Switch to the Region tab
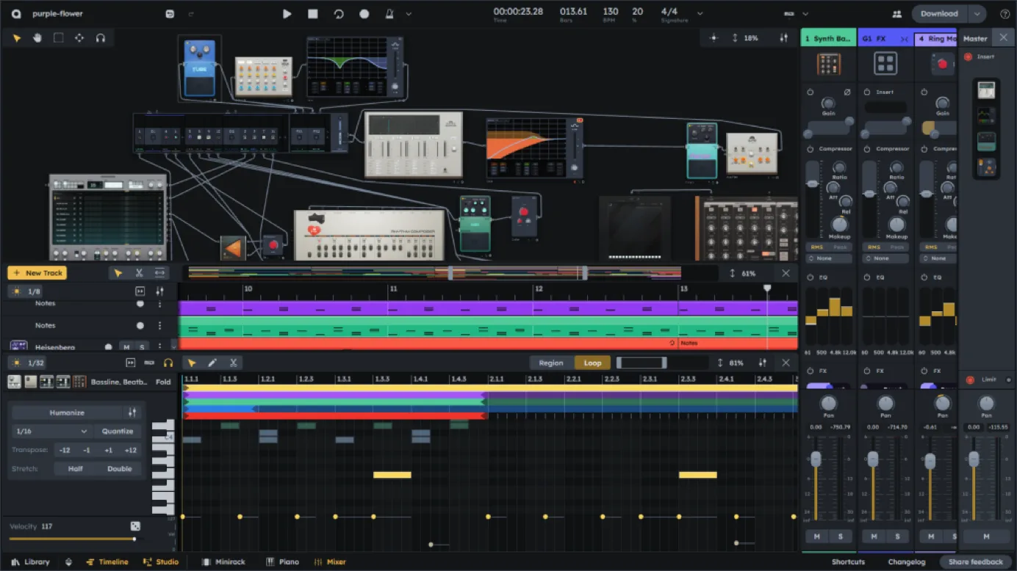The image size is (1017, 571). pyautogui.click(x=551, y=363)
